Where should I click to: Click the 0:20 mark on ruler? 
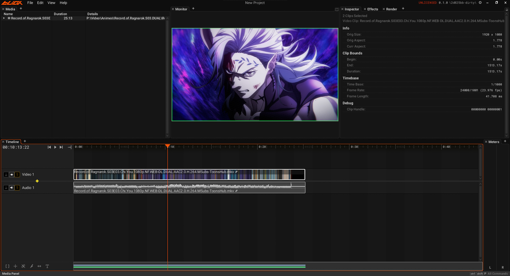(262, 147)
